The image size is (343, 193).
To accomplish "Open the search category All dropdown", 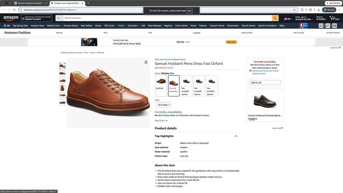I will 60,18.
